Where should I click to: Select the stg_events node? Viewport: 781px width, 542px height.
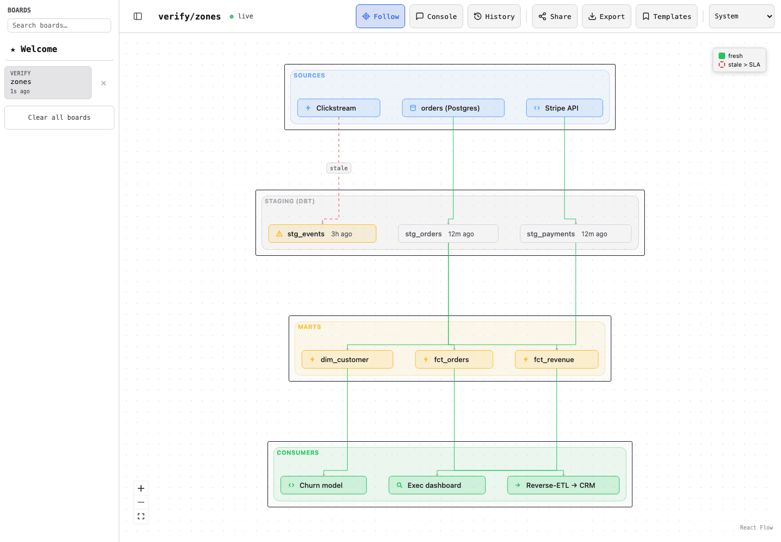click(x=322, y=234)
